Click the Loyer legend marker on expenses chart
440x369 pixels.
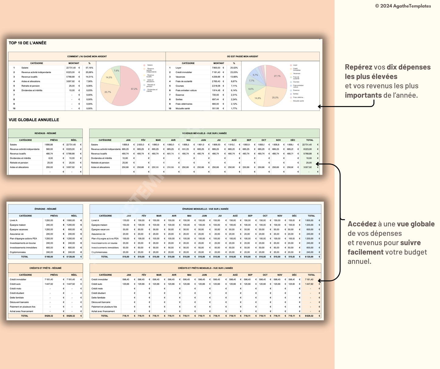coord(291,65)
